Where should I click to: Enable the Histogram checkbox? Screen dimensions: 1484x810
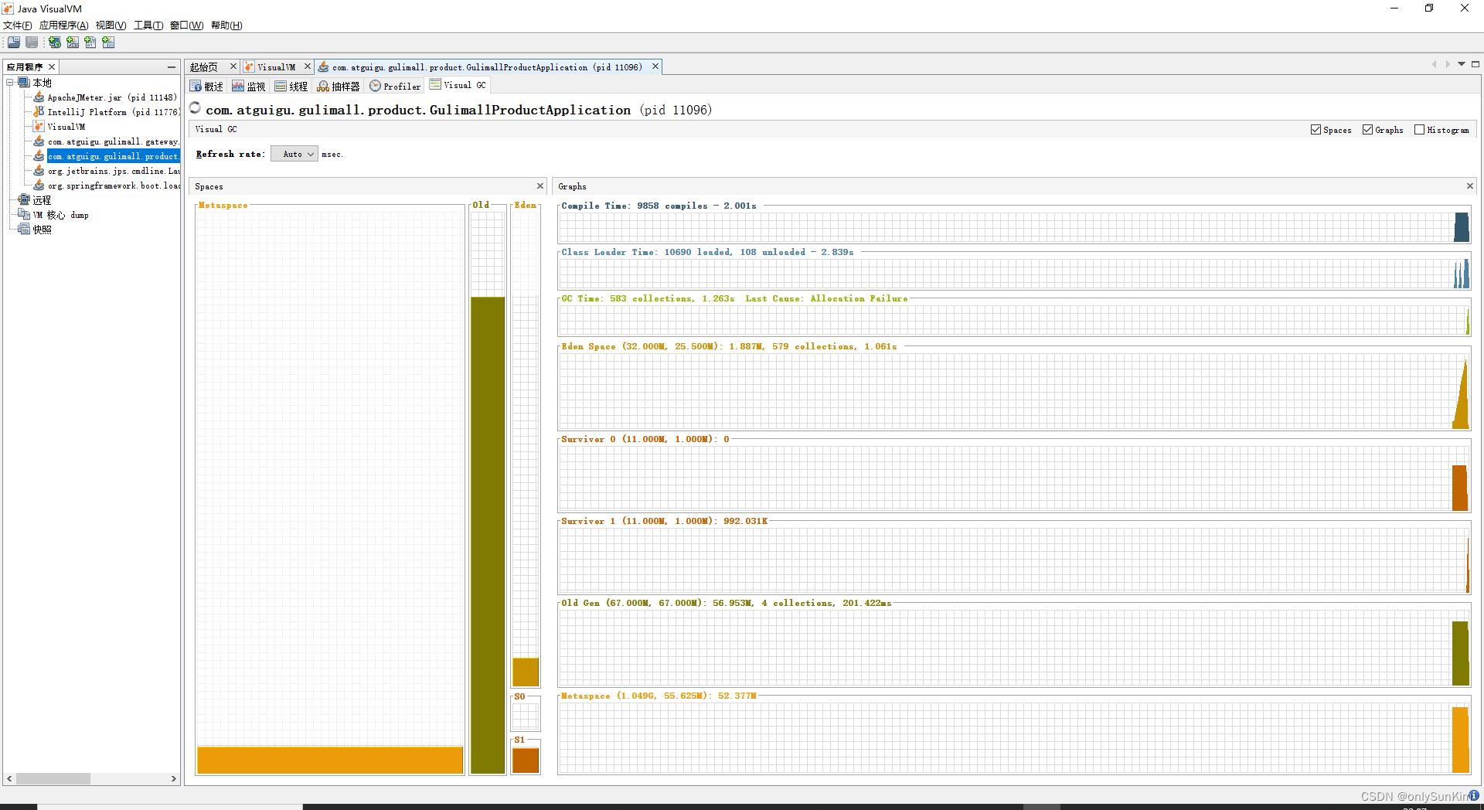pyautogui.click(x=1419, y=130)
